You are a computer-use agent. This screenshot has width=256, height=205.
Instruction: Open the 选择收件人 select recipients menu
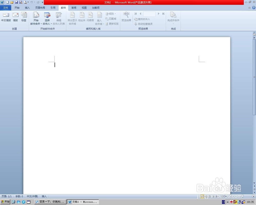47,18
